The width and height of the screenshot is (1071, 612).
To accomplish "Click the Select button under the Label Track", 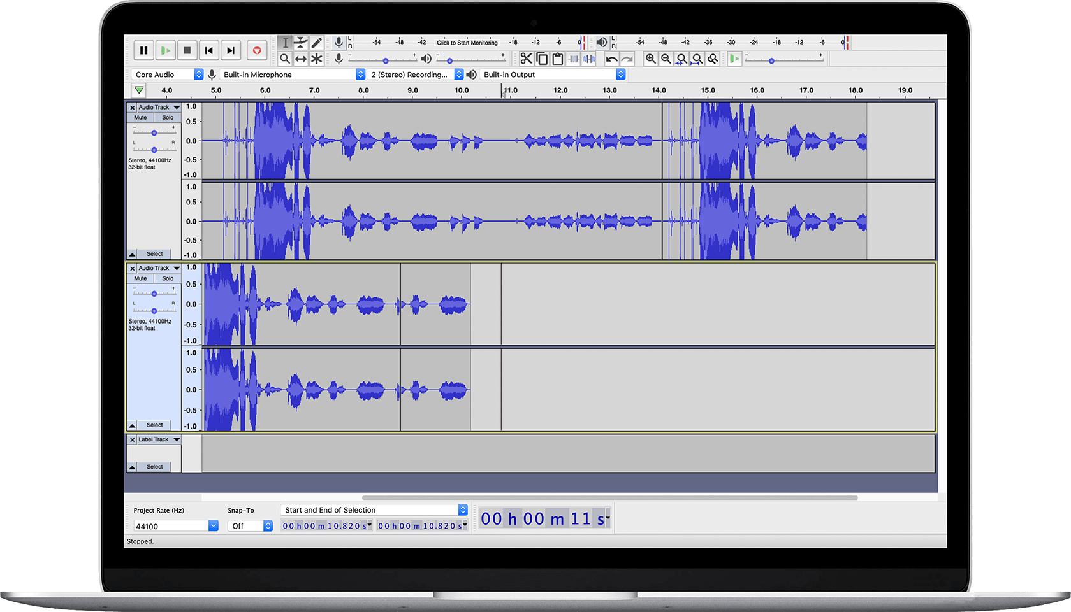I will point(154,466).
